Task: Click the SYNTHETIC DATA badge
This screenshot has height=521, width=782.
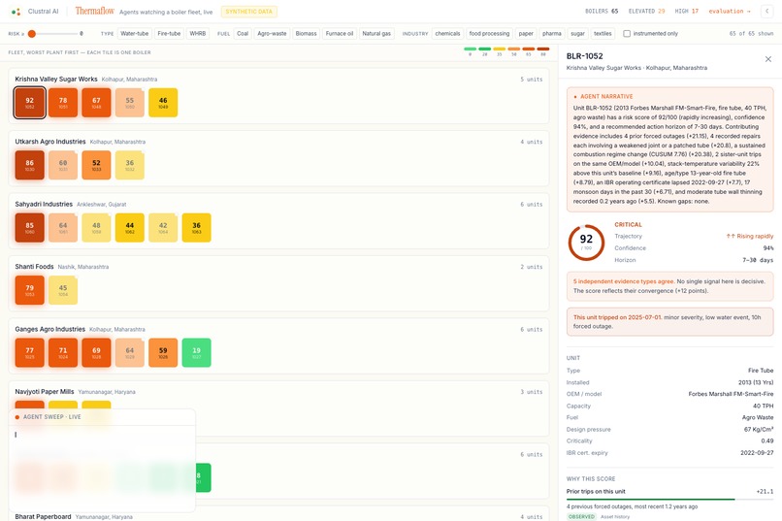Action: [x=249, y=12]
